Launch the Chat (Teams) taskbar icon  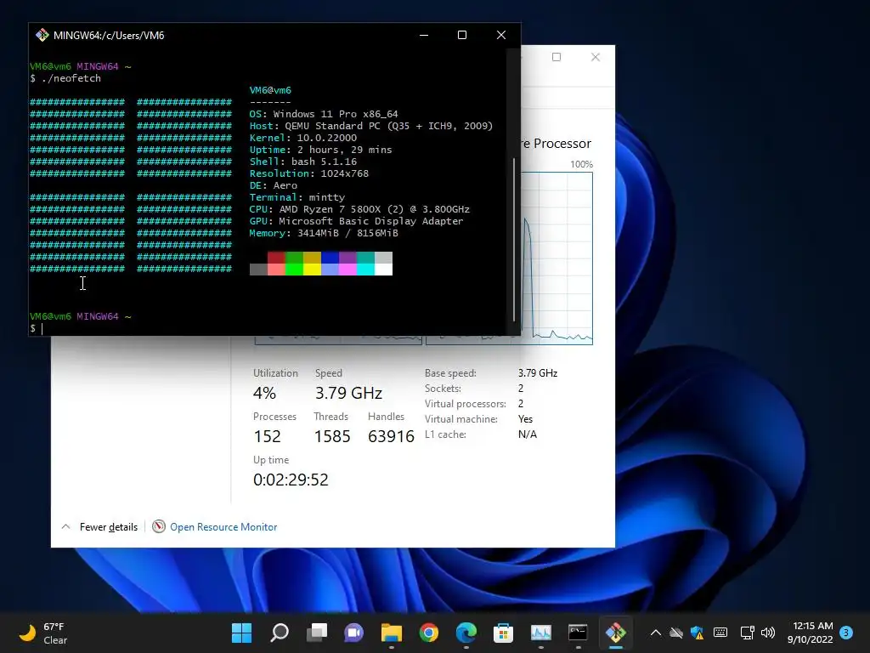click(354, 633)
